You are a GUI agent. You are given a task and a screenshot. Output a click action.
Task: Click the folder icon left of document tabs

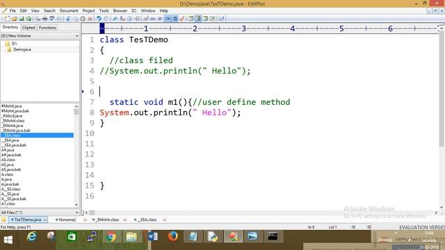(3, 219)
